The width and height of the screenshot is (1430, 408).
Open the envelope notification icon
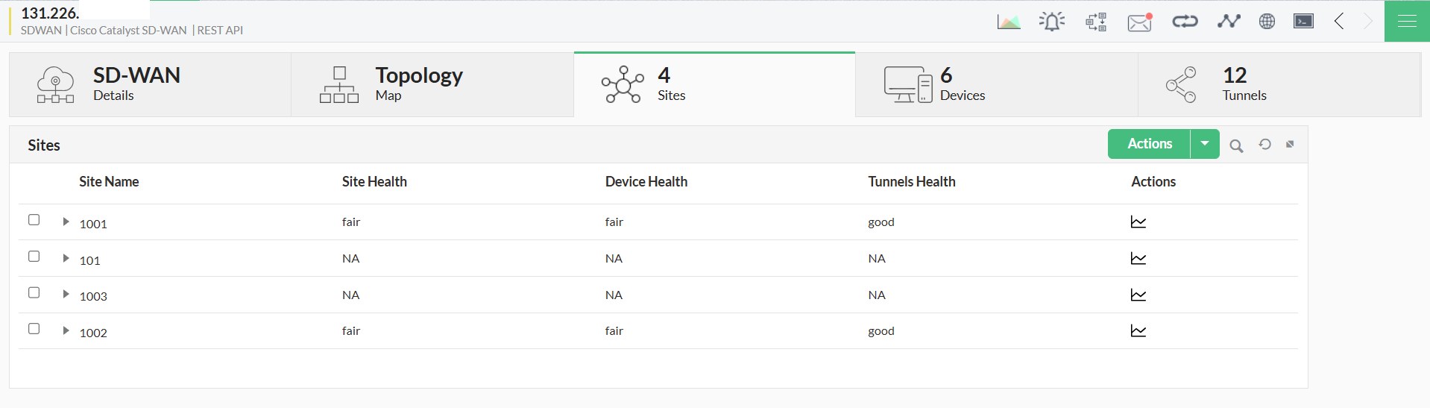pos(1139,22)
